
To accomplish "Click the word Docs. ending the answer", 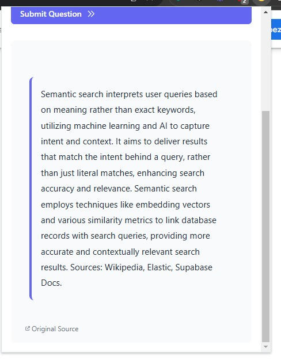I will pos(51,283).
